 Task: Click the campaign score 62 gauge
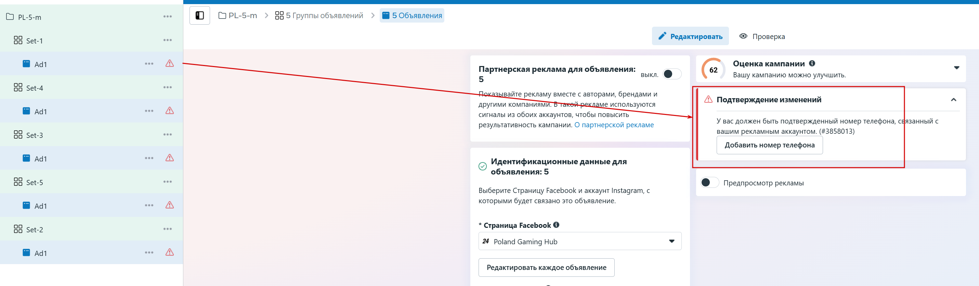tap(713, 69)
